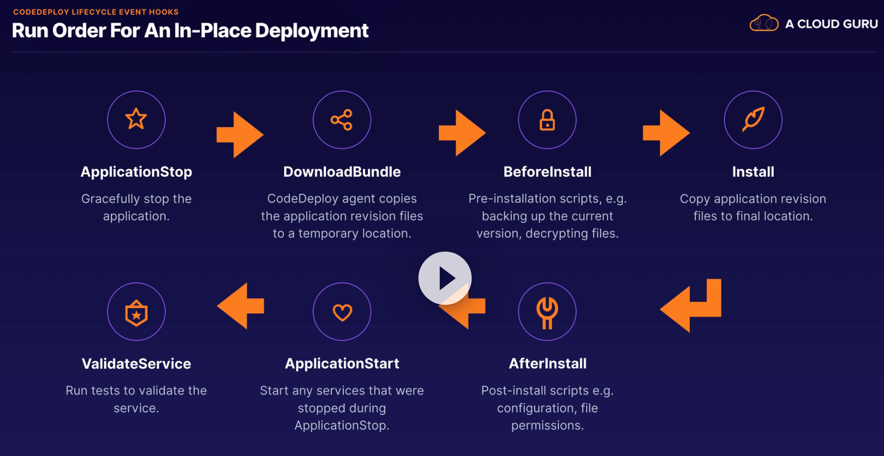Select the share icon above DownloadBundle

point(342,120)
